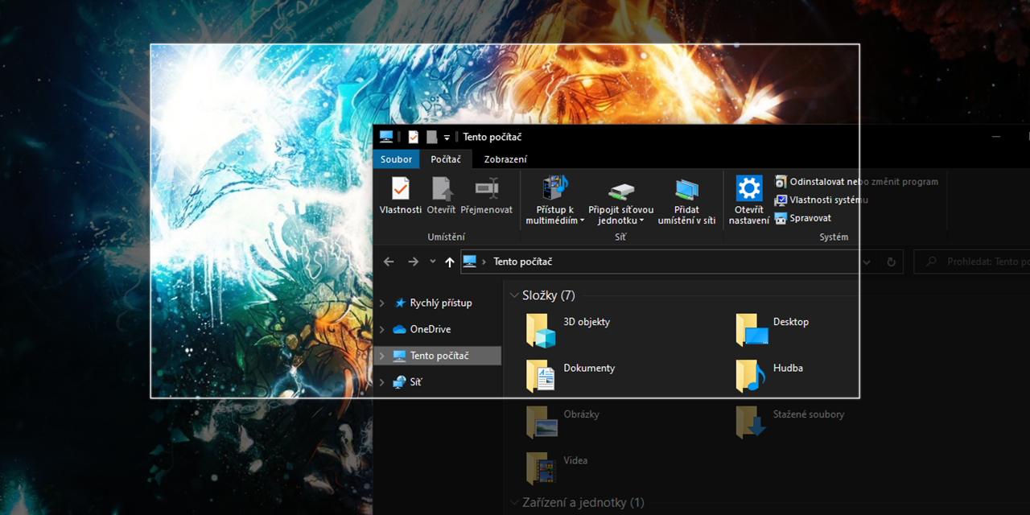
Task: Select the Obrázky folder
Action: 563,422
